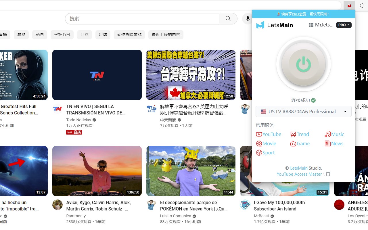Viewport: 368px width, 230px height.
Task: Click the Todo Noticias channel avatar
Action: point(57,109)
